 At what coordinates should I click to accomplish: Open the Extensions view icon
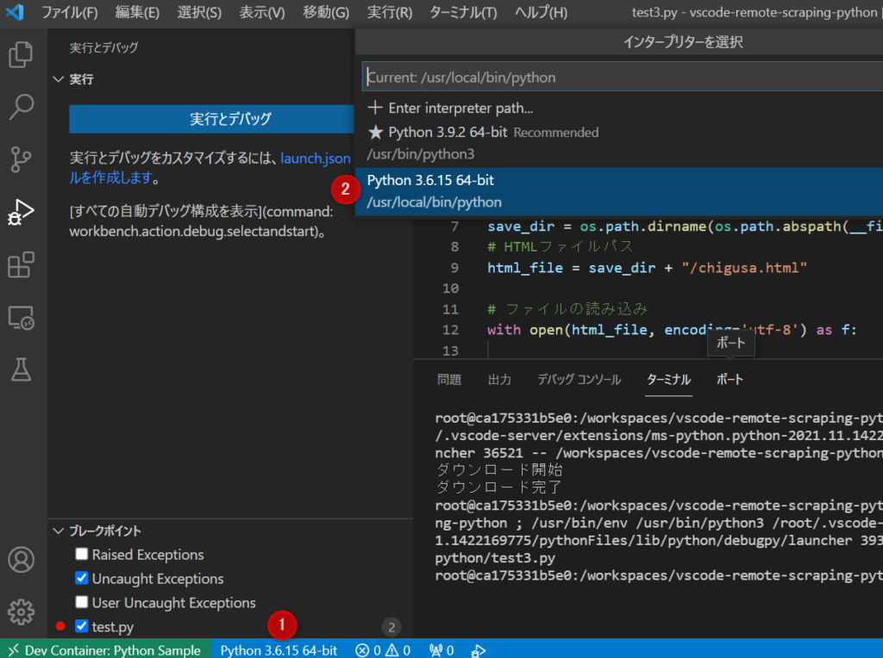21,265
